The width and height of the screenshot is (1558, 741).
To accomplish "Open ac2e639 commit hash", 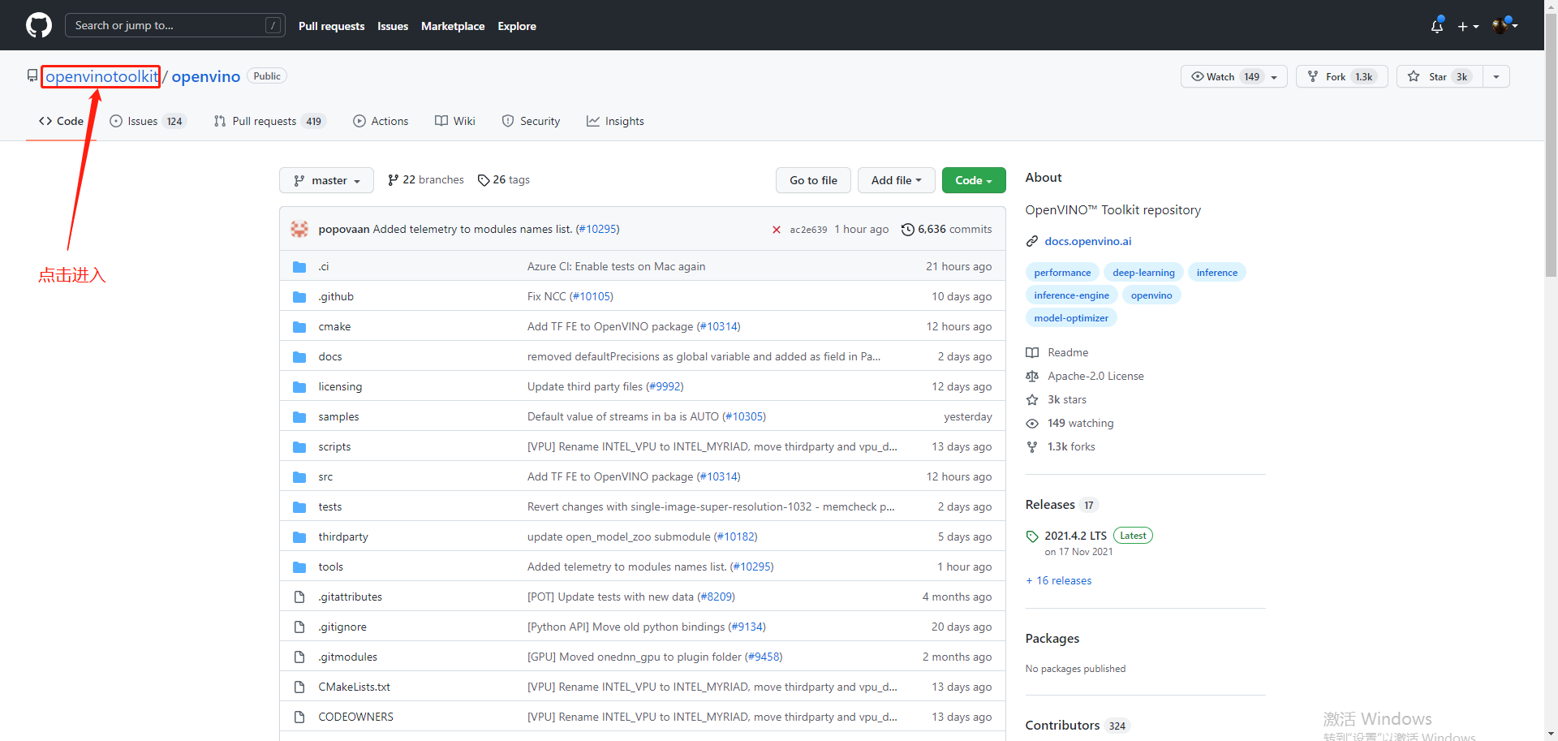I will click(x=808, y=230).
